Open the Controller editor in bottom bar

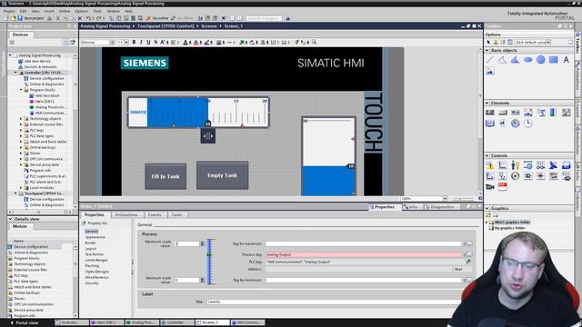click(176, 323)
